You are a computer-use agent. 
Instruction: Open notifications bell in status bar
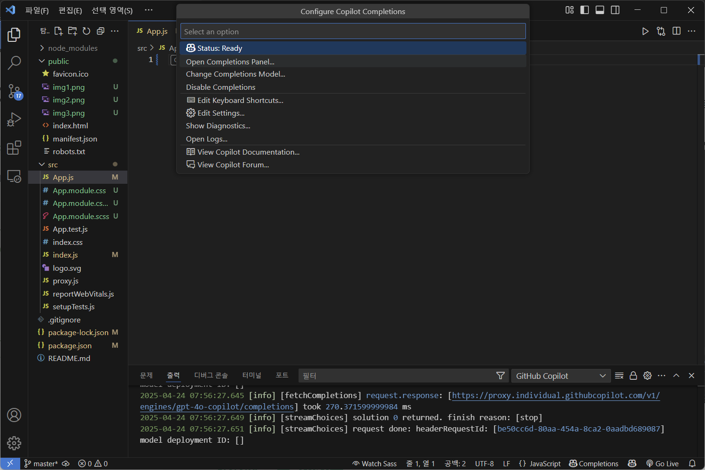pyautogui.click(x=692, y=463)
